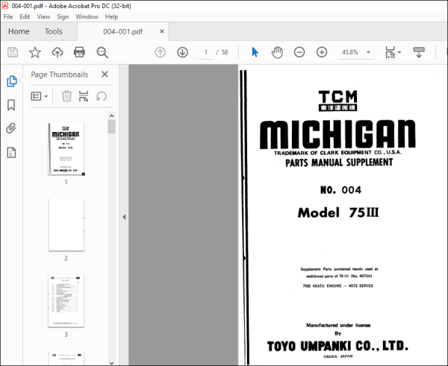Click 'PARTS MANUAL SUPPLEMENT' text in document
The image size is (448, 366).
(339, 163)
